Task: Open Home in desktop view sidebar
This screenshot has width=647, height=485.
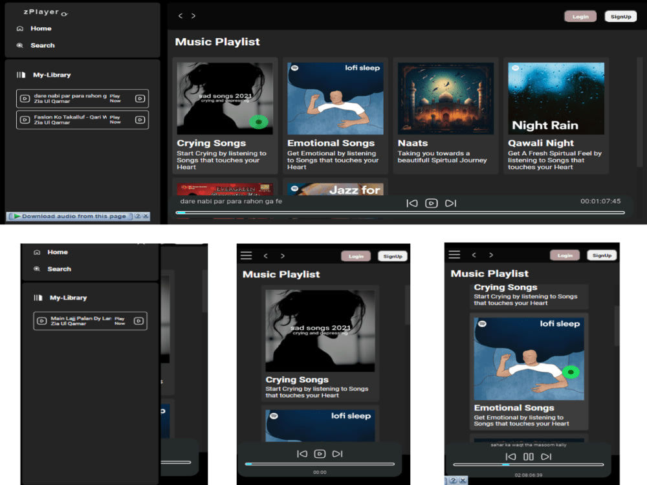Action: pyautogui.click(x=41, y=28)
